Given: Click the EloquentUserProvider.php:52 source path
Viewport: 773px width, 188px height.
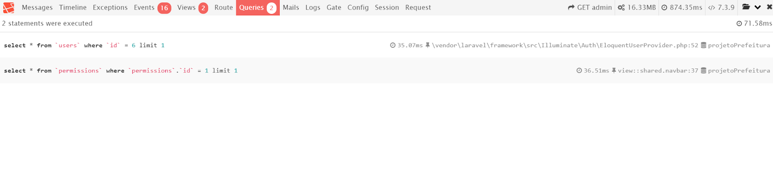Looking at the screenshot, I should click(565, 45).
